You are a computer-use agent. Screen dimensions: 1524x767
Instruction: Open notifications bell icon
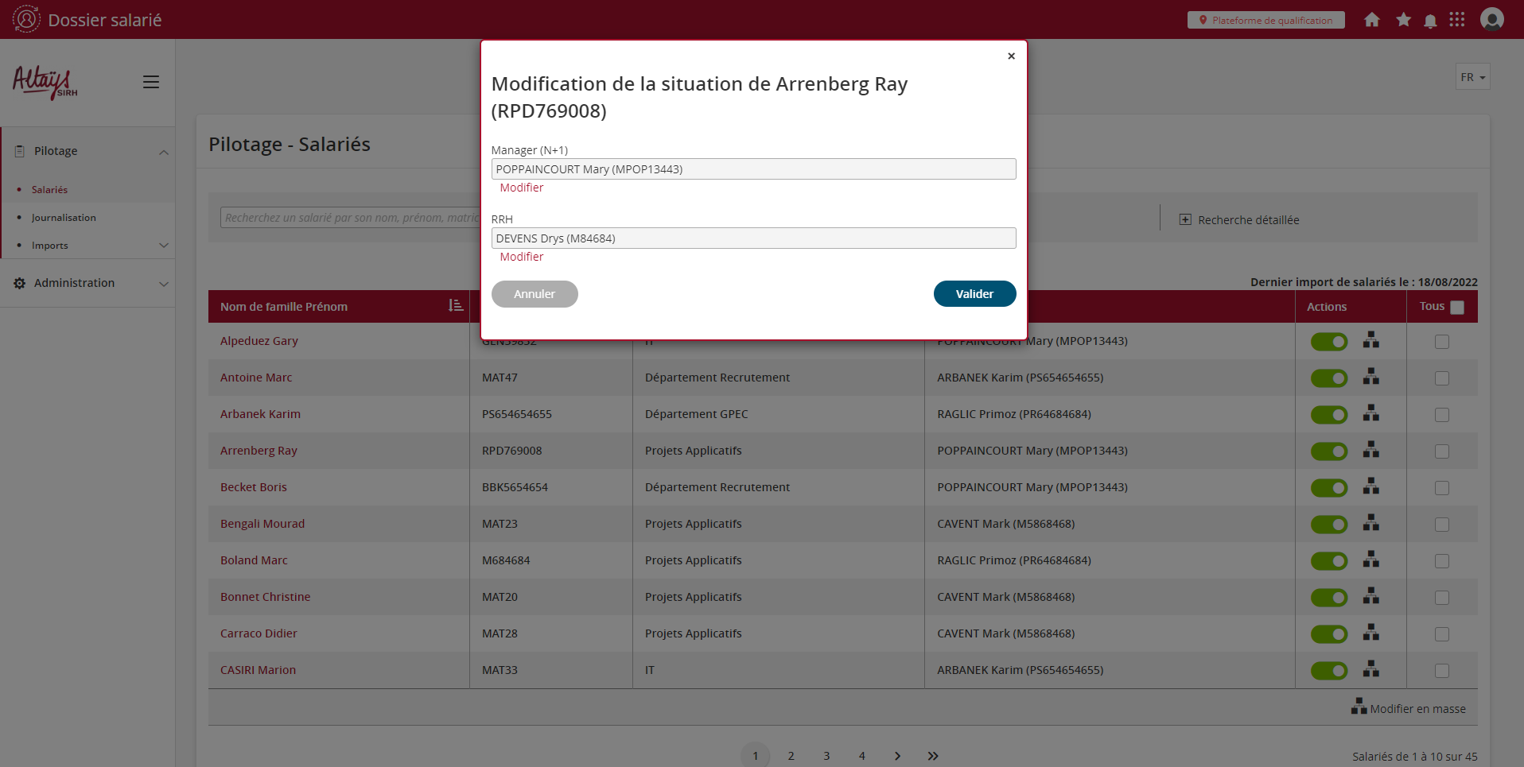tap(1430, 21)
